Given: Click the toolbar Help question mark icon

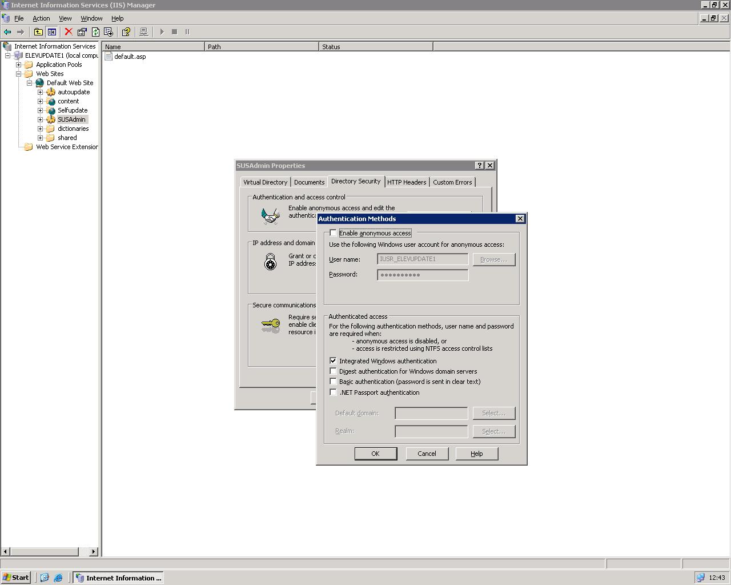Looking at the screenshot, I should pyautogui.click(x=126, y=32).
